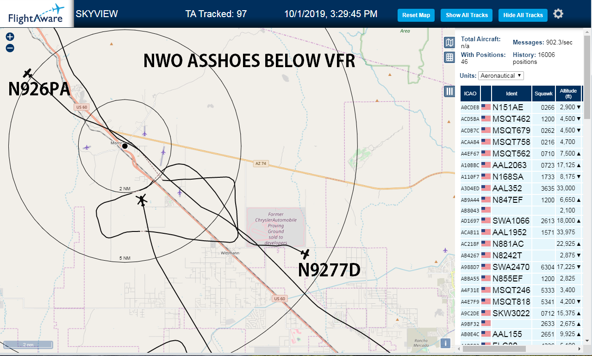Click the Total Aircraft label
This screenshot has width=592, height=356.
[481, 39]
